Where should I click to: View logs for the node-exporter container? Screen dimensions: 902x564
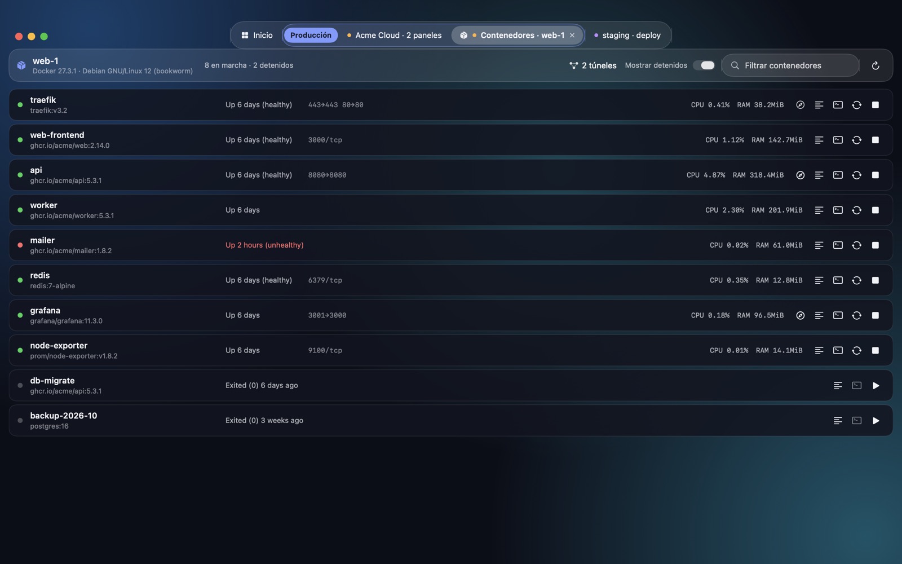[x=819, y=350]
